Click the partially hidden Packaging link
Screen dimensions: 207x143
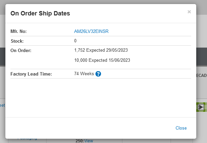click(x=27, y=138)
